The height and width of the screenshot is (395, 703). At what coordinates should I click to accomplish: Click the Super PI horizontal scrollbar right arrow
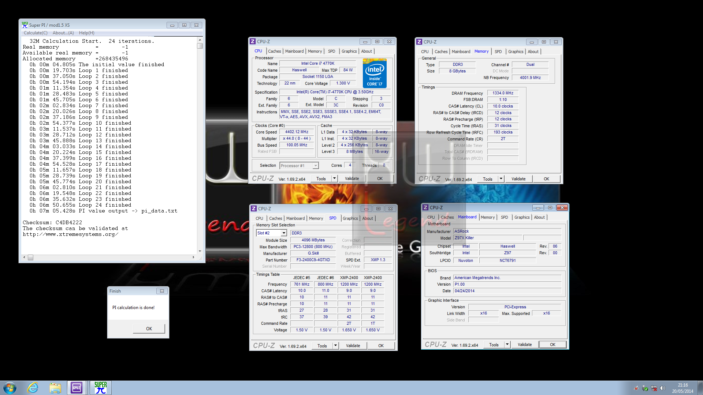(x=193, y=257)
